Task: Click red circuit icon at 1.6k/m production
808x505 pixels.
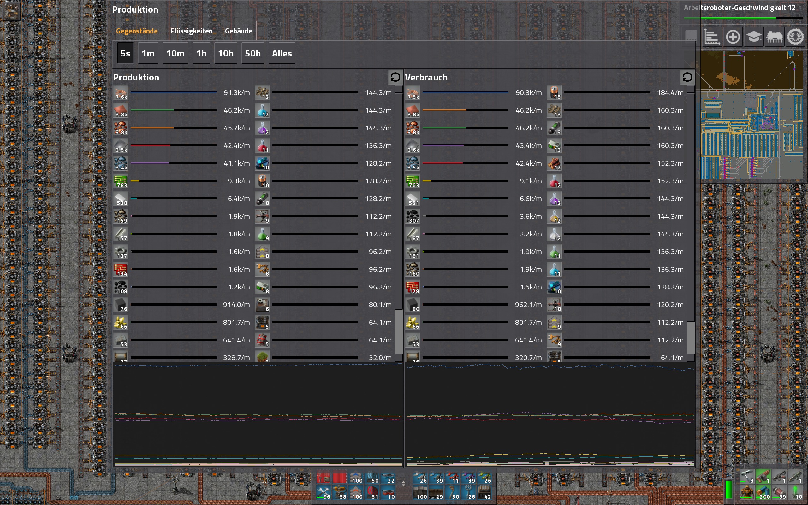Action: 121,270
